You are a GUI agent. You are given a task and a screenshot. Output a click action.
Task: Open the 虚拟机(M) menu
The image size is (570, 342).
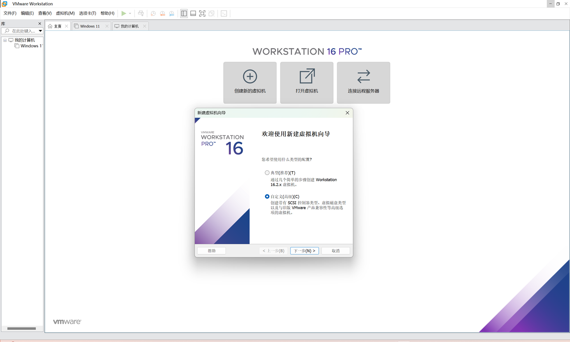[65, 13]
